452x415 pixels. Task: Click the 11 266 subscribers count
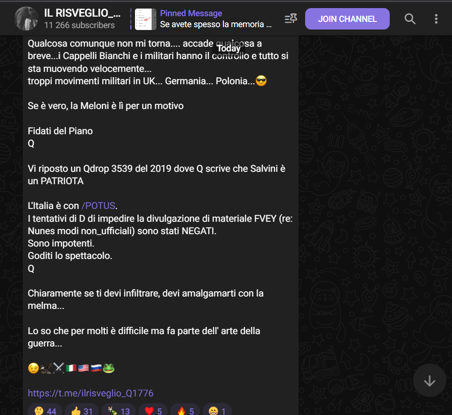(x=79, y=25)
